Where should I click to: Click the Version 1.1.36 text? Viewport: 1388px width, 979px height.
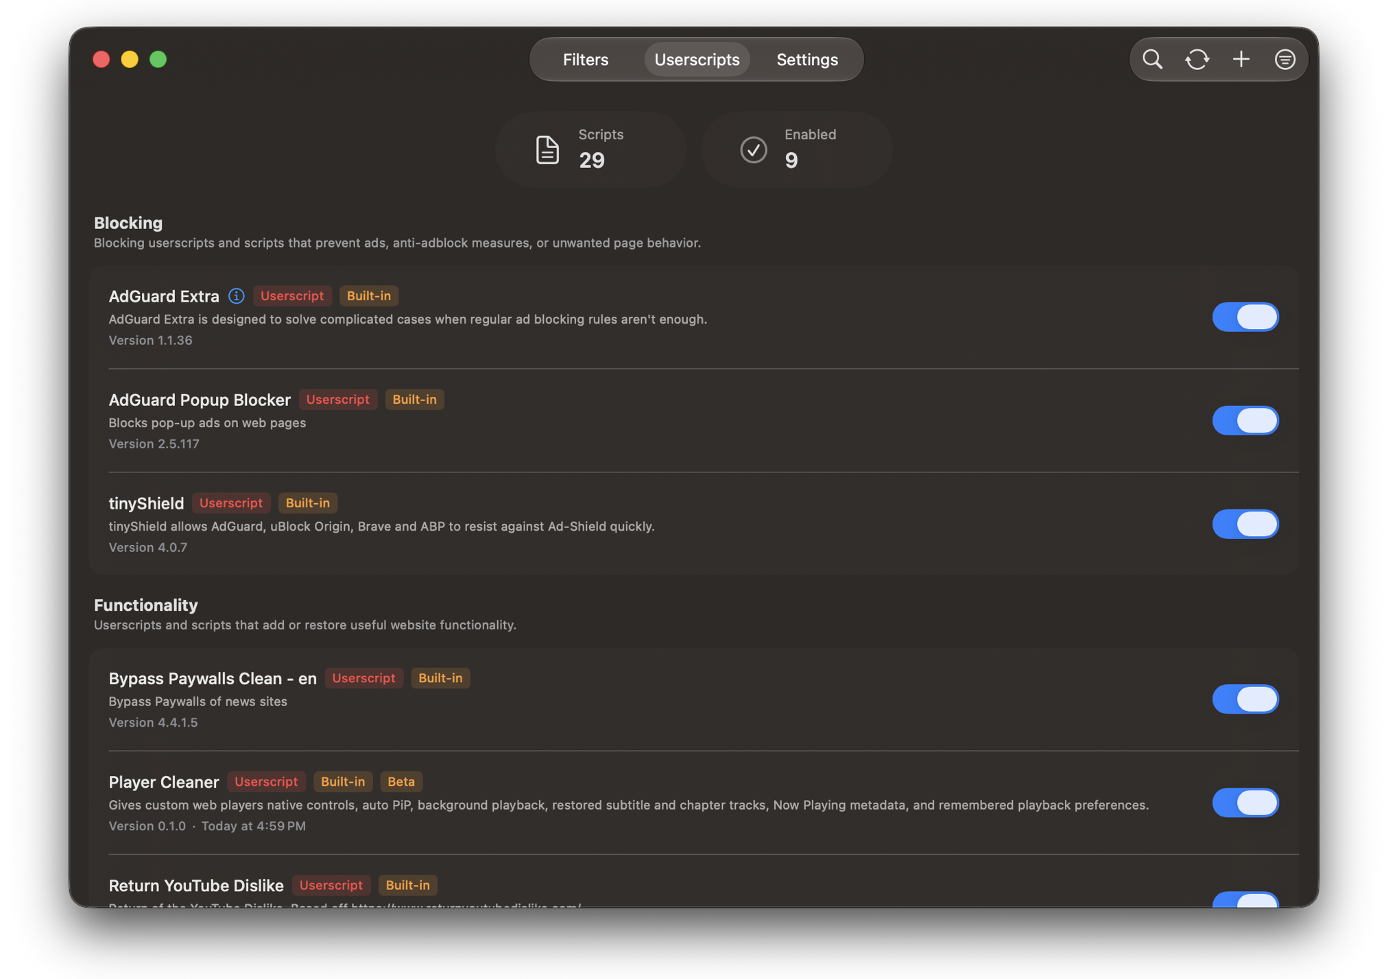pos(150,340)
